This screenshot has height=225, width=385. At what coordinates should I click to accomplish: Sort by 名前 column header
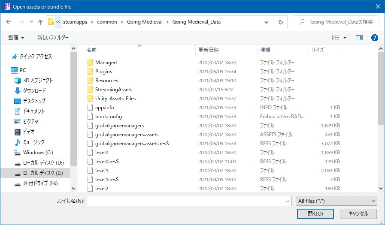click(91, 50)
